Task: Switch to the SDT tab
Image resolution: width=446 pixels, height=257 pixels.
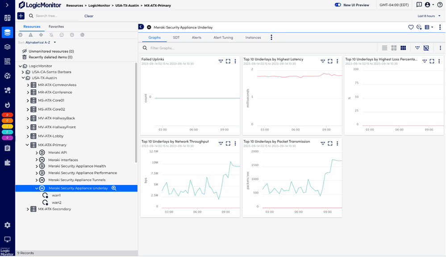Action: (176, 38)
